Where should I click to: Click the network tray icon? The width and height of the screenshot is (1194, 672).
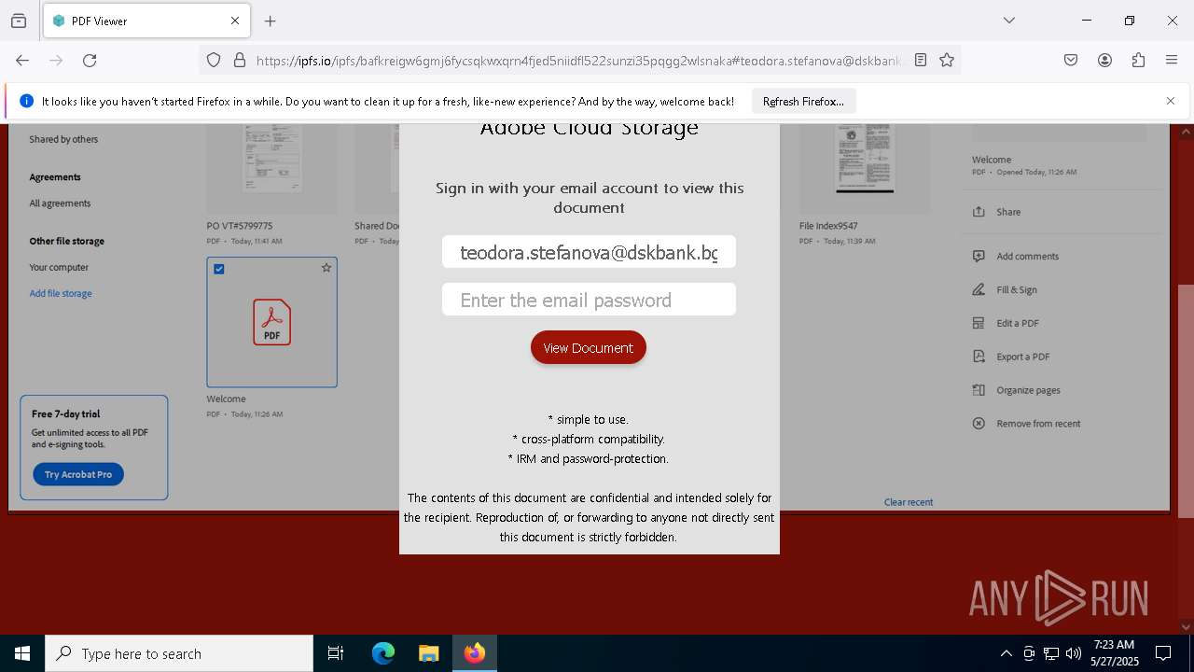(x=1051, y=653)
